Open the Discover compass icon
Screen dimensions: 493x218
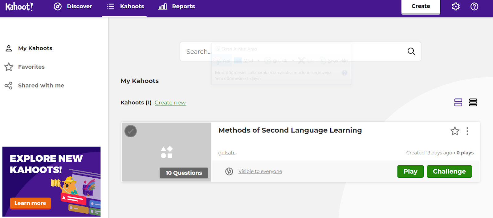click(x=58, y=6)
